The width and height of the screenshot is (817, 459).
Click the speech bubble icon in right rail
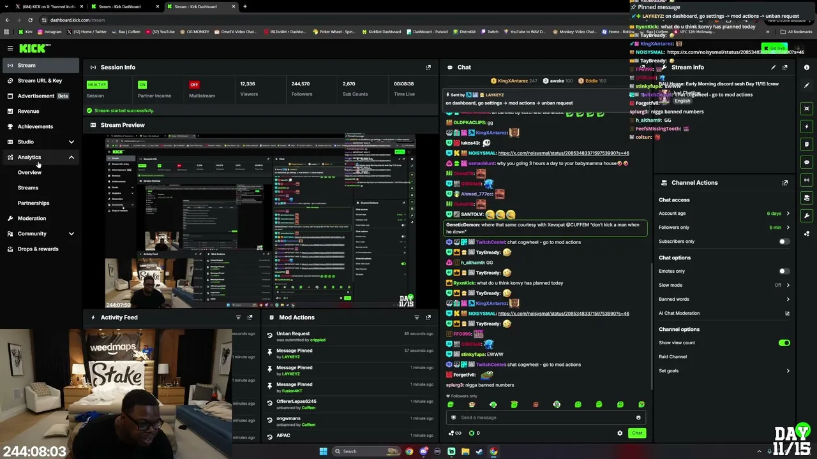[x=807, y=162]
